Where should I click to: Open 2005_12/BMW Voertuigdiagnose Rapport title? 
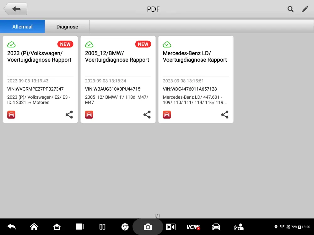click(x=117, y=56)
